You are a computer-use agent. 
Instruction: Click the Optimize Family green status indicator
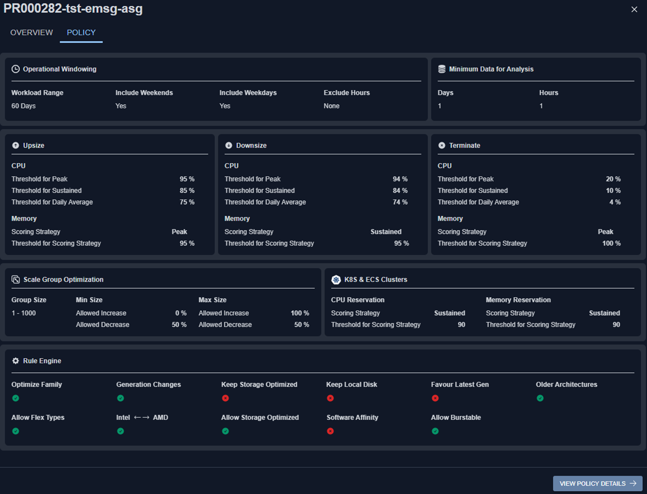point(16,398)
